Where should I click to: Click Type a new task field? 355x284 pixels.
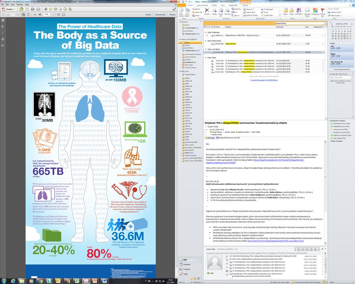340,77
